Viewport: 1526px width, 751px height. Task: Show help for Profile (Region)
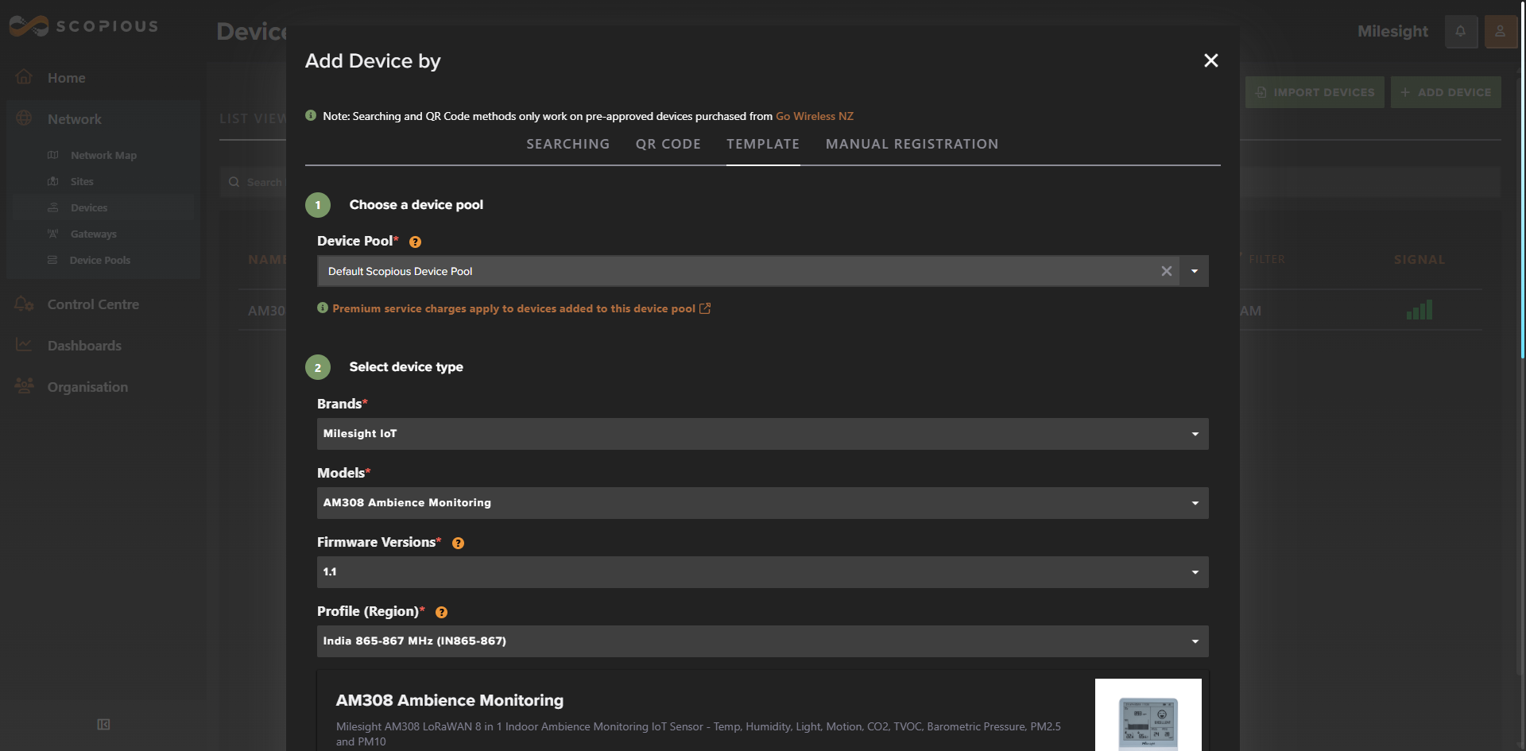[x=441, y=612]
